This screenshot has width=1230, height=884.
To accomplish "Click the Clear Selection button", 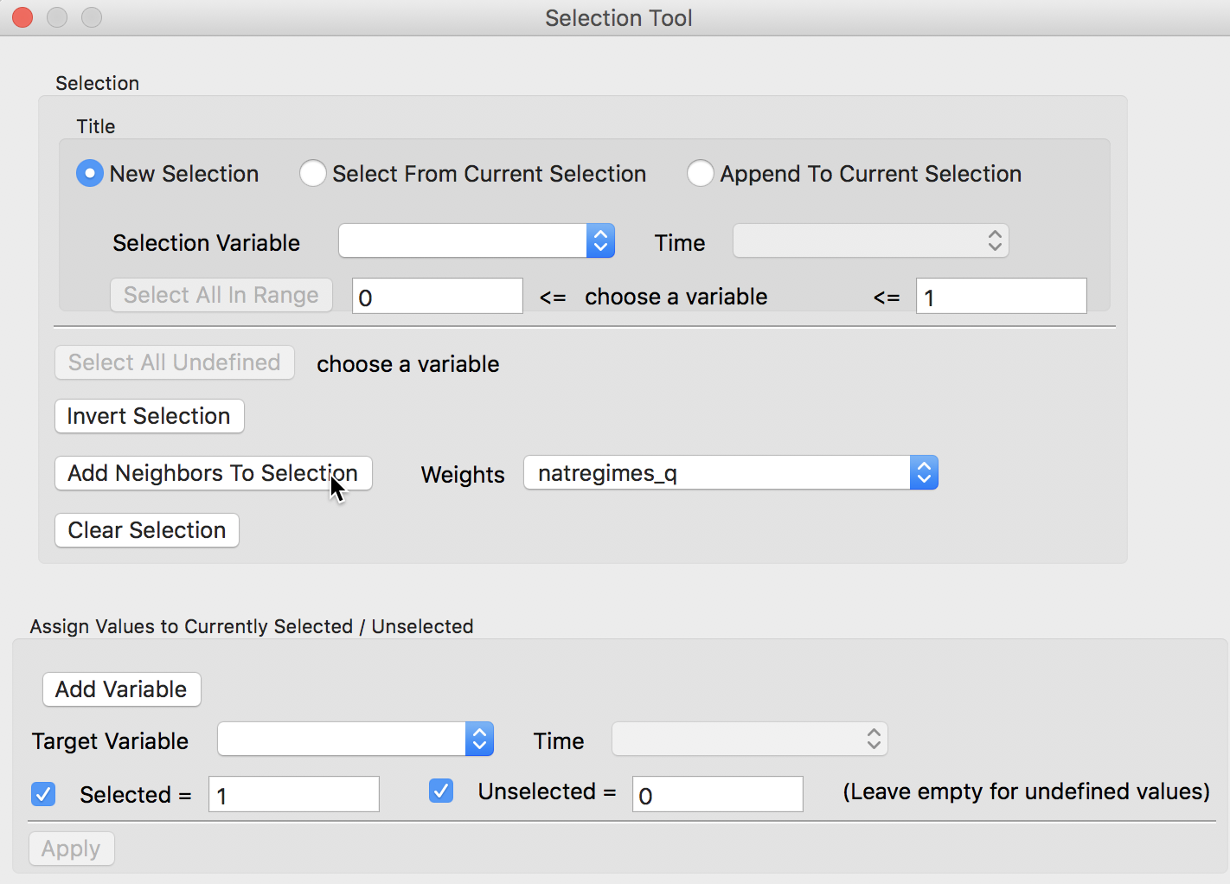I will pos(147,530).
